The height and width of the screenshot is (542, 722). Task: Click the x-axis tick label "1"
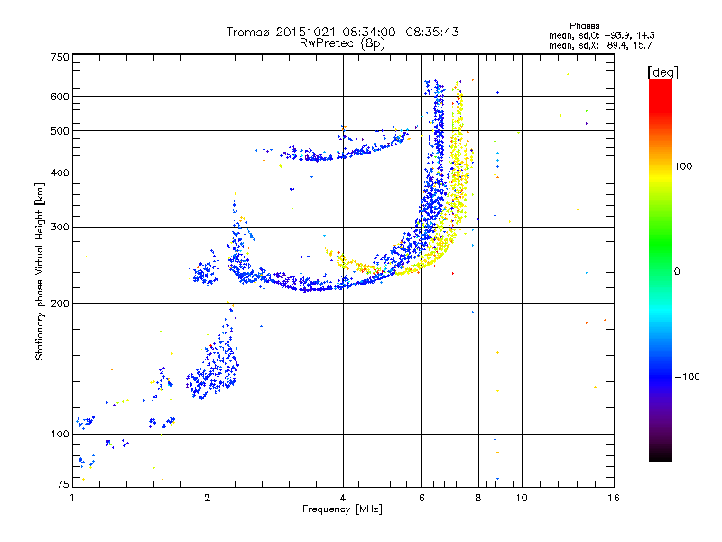click(x=72, y=498)
